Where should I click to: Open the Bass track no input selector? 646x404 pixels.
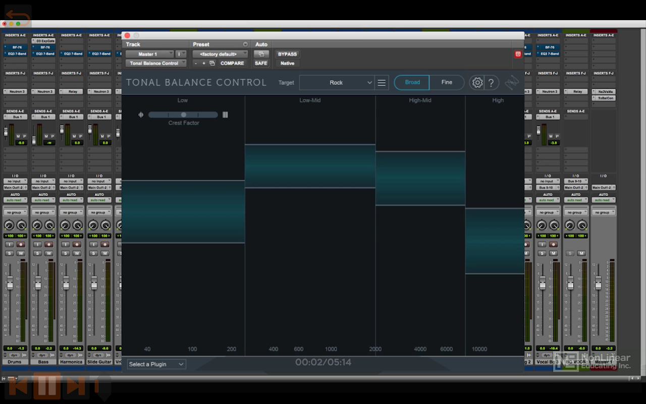43,181
